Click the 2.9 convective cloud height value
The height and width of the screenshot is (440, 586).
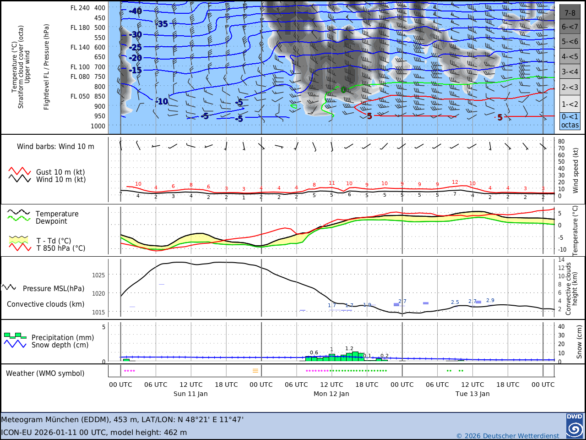(490, 301)
